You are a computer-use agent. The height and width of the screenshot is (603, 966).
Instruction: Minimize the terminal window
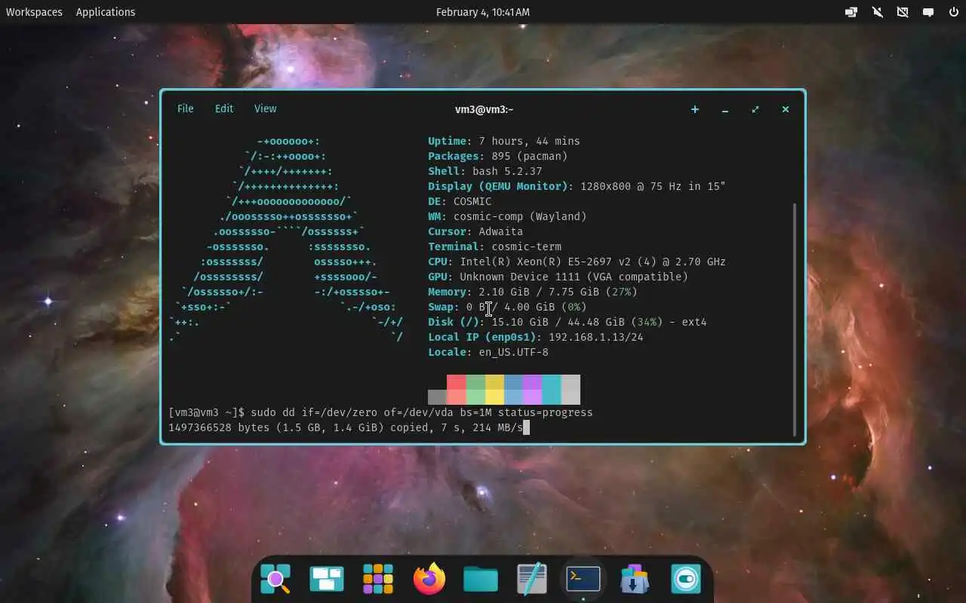724,109
